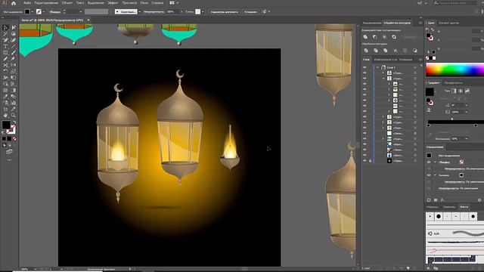The image size is (484, 272).
Task: Click the toolbar Fill color swatch
Action: 6,125
